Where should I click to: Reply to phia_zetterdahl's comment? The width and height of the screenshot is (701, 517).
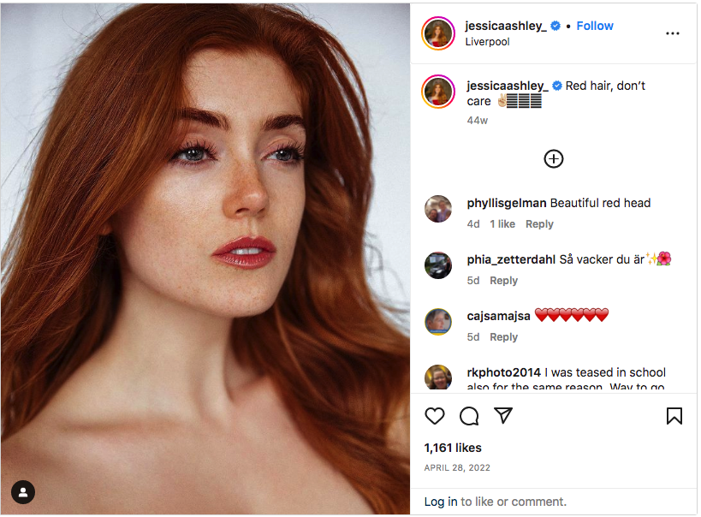click(503, 281)
